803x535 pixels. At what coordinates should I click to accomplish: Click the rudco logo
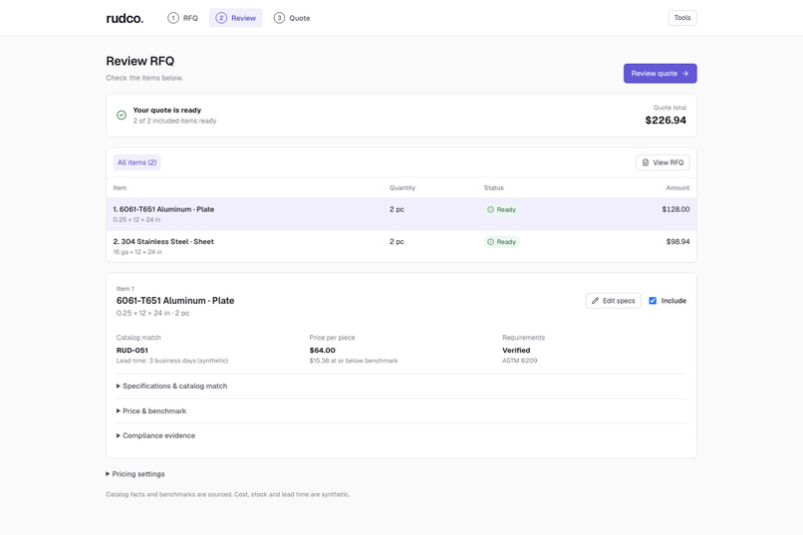pyautogui.click(x=125, y=18)
